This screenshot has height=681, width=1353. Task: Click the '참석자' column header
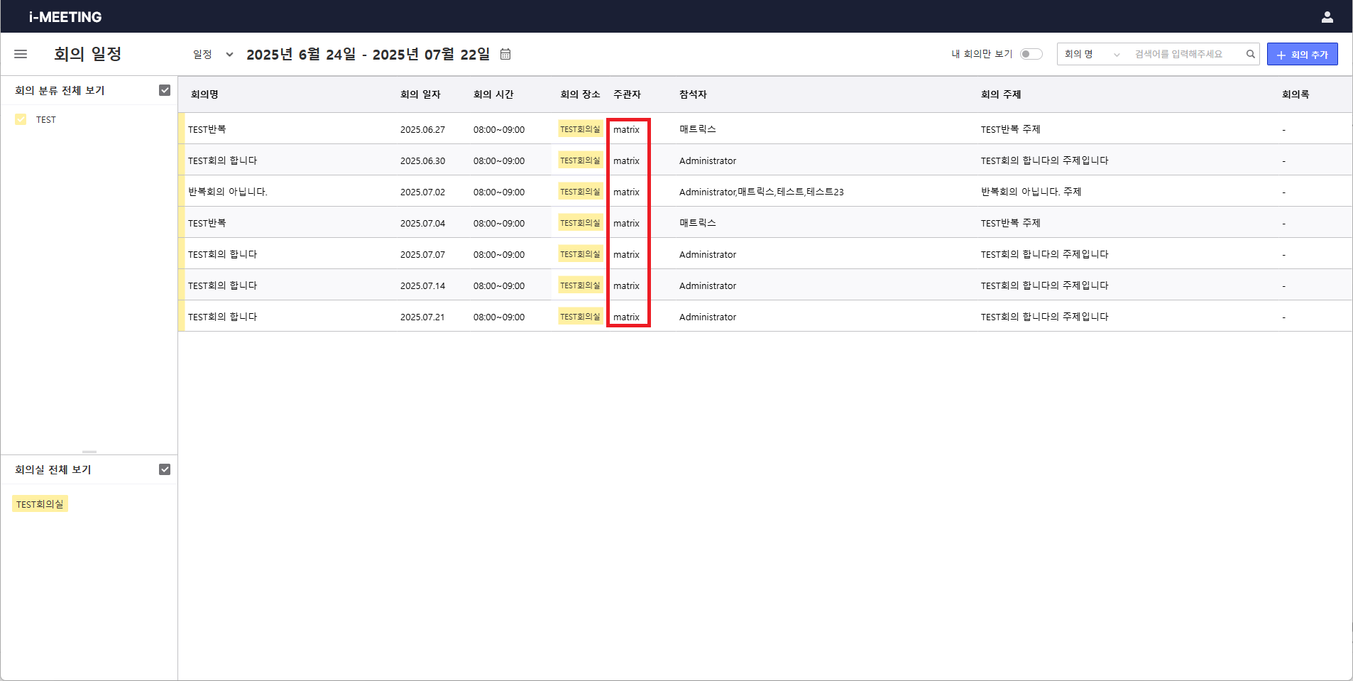[693, 94]
